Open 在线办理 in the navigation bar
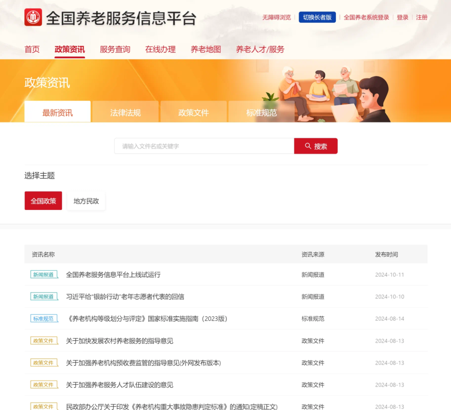Image resolution: width=451 pixels, height=410 pixels. point(160,49)
